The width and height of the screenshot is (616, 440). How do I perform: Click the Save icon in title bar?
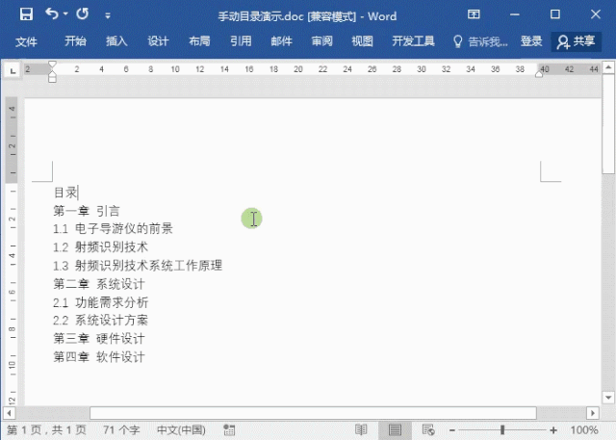[26, 14]
